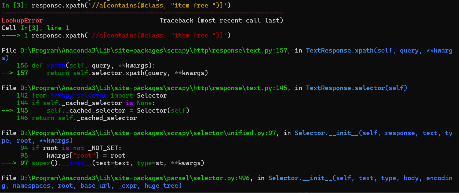Click arrow marker pointing to line 145
This screenshot has height=193, width=459.
(7, 111)
